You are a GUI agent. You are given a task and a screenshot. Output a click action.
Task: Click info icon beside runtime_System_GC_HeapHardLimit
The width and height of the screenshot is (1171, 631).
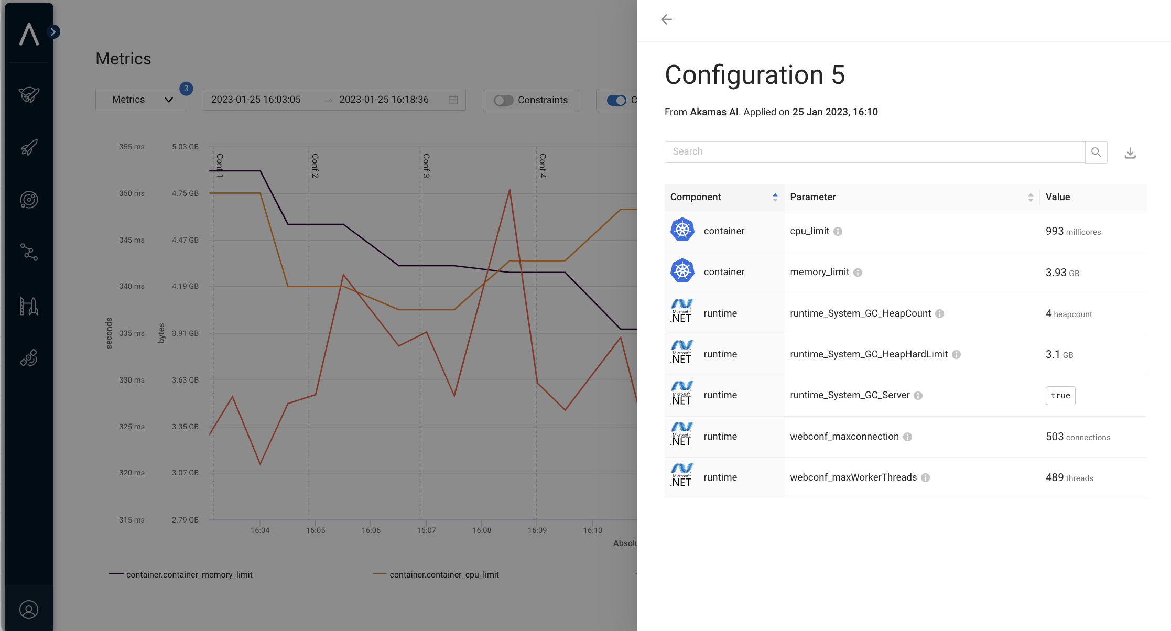coord(956,355)
